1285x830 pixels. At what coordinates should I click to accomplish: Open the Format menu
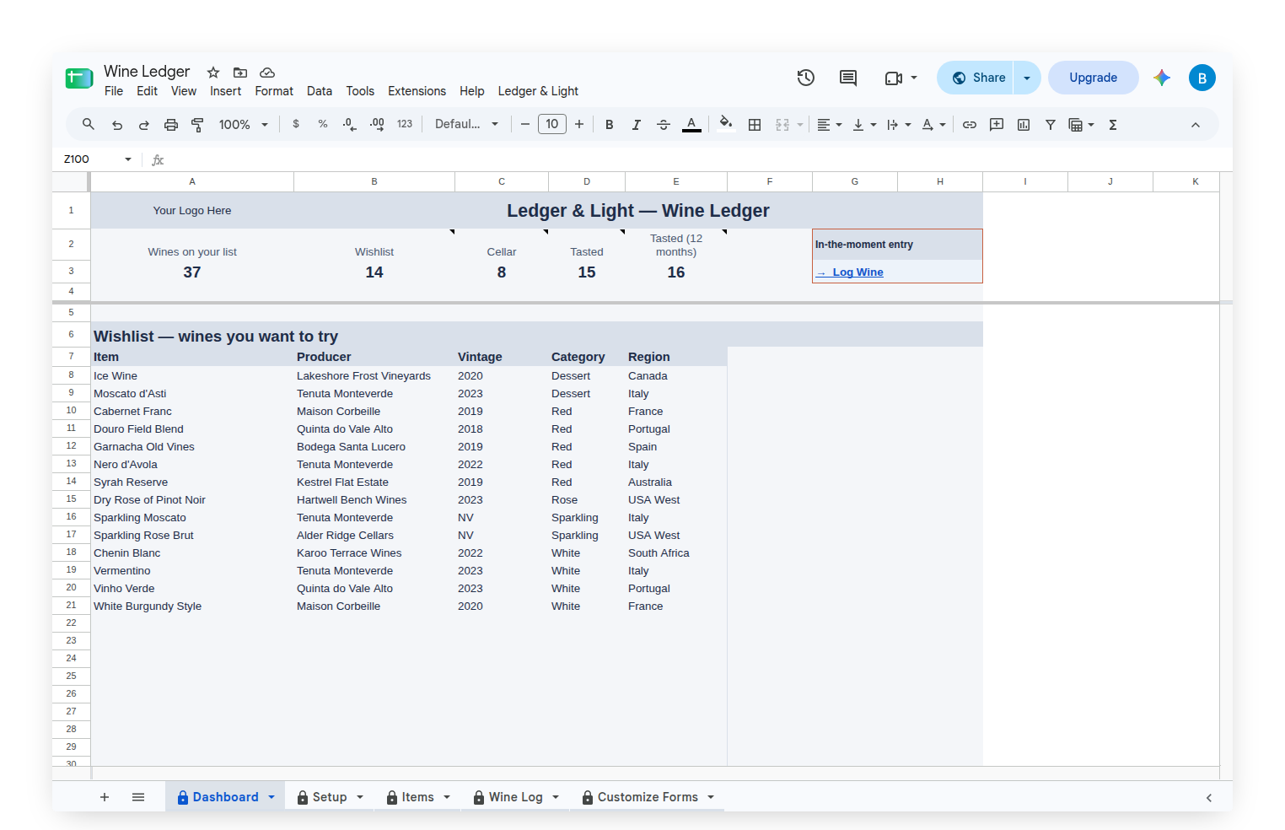[274, 91]
